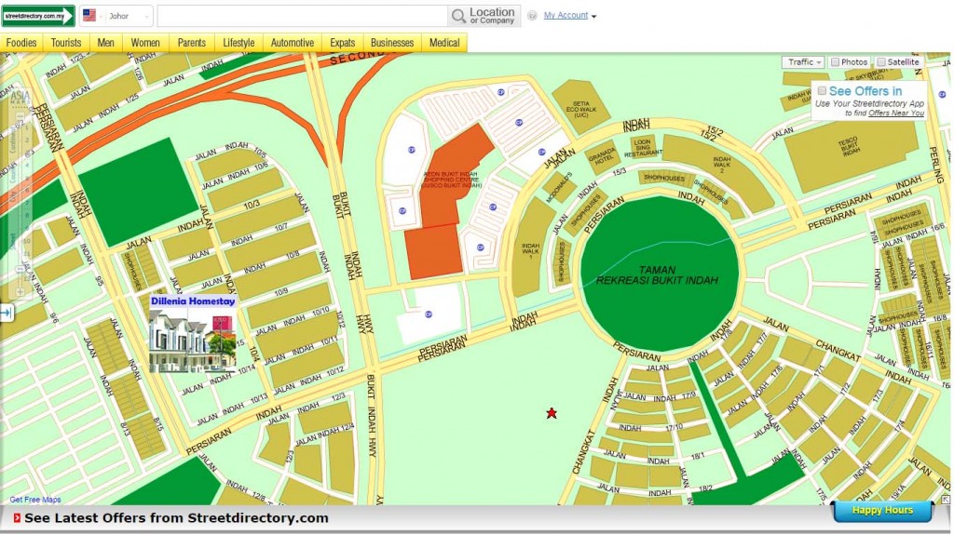Click the Setia Eco Walk label
This screenshot has width=954, height=535.
581,110
